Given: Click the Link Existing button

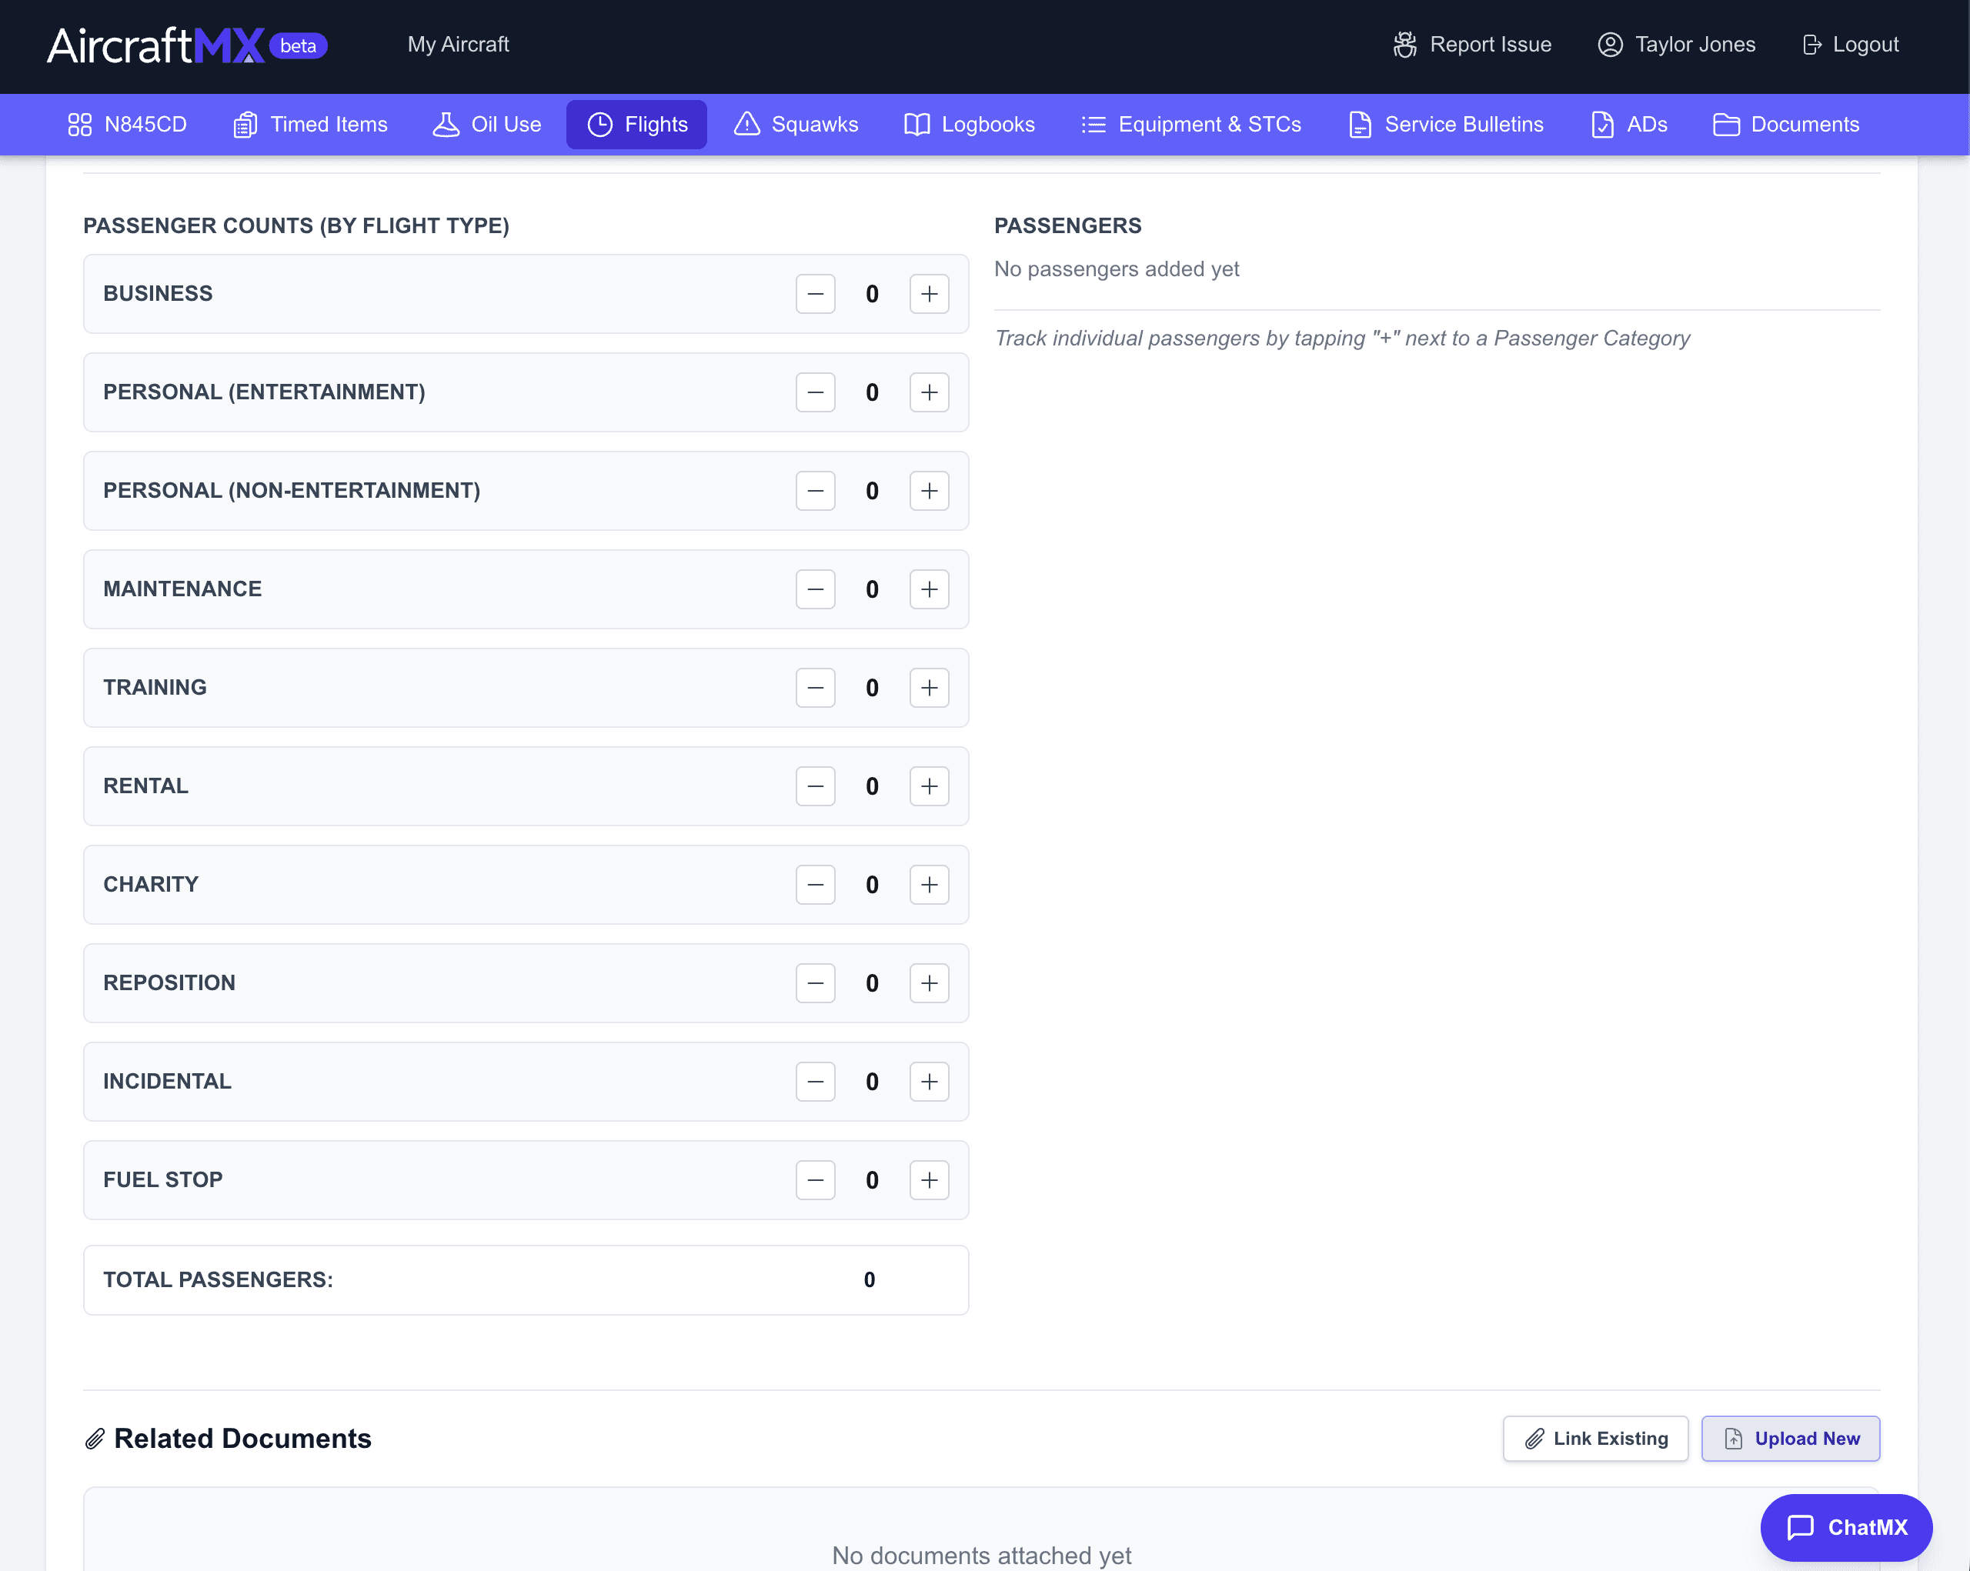Looking at the screenshot, I should point(1595,1438).
